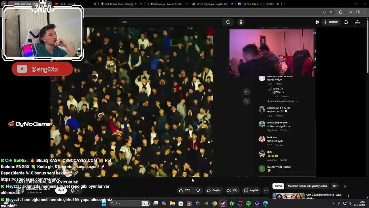Select 'Mevtcan Bahav adlı yükleyiciden' chip
This screenshot has height=208, width=369.
(307, 186)
